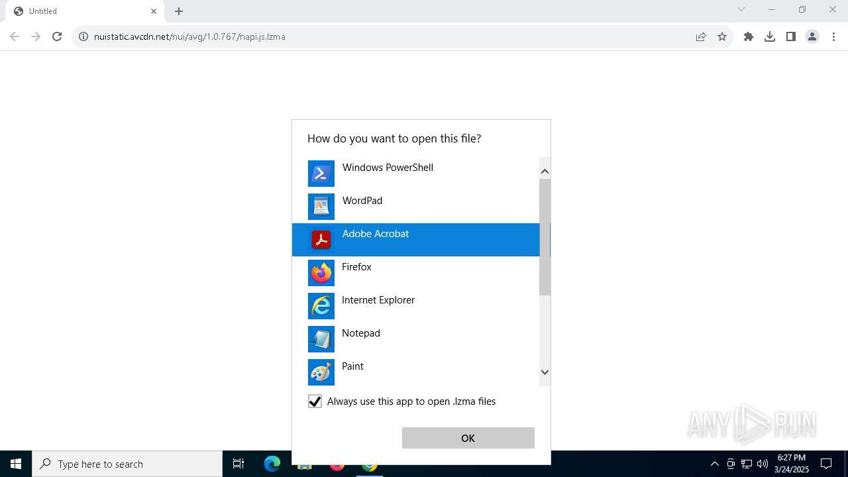
Task: Click the Firefox label in the list
Action: click(x=356, y=267)
